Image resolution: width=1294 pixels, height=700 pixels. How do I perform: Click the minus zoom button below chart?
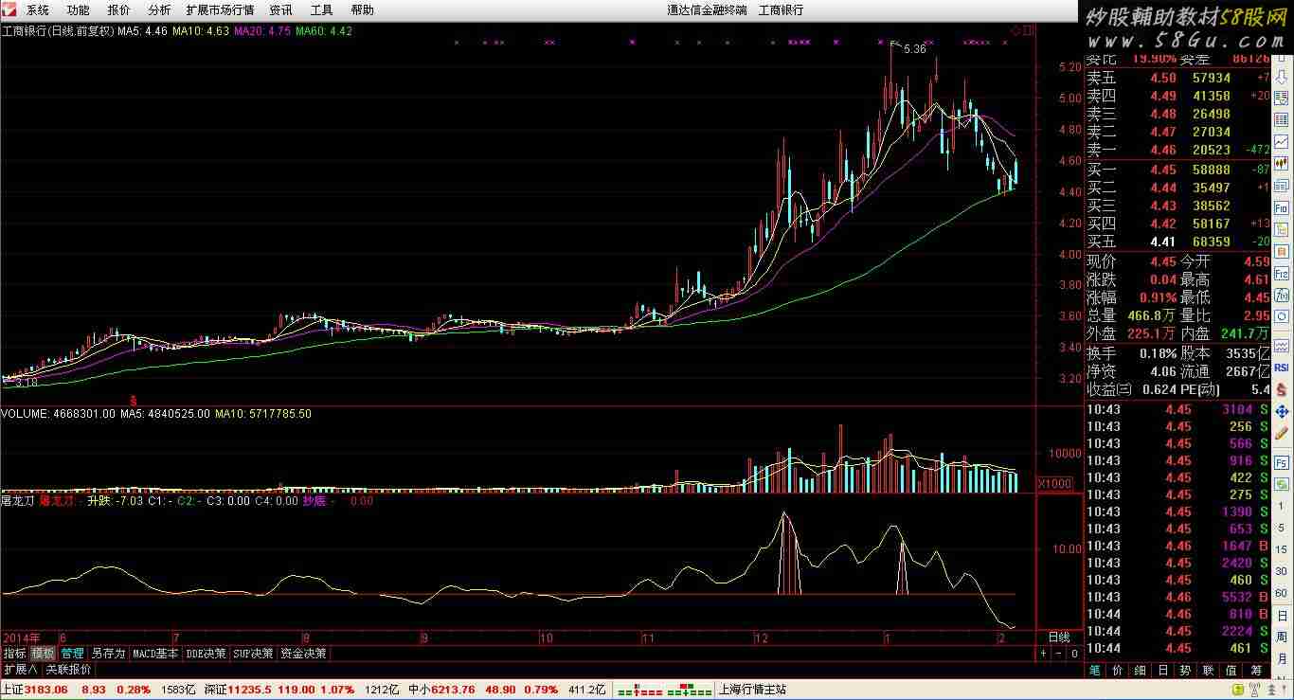pos(1059,654)
